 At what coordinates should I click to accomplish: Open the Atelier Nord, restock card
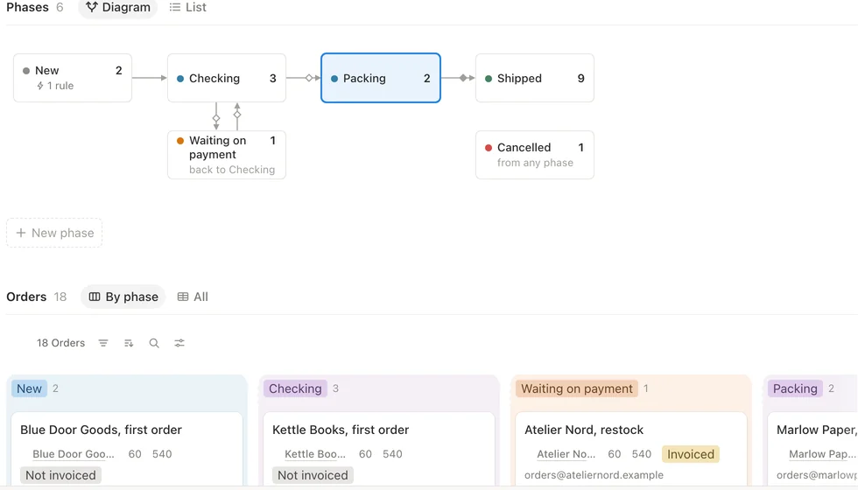[x=631, y=450]
